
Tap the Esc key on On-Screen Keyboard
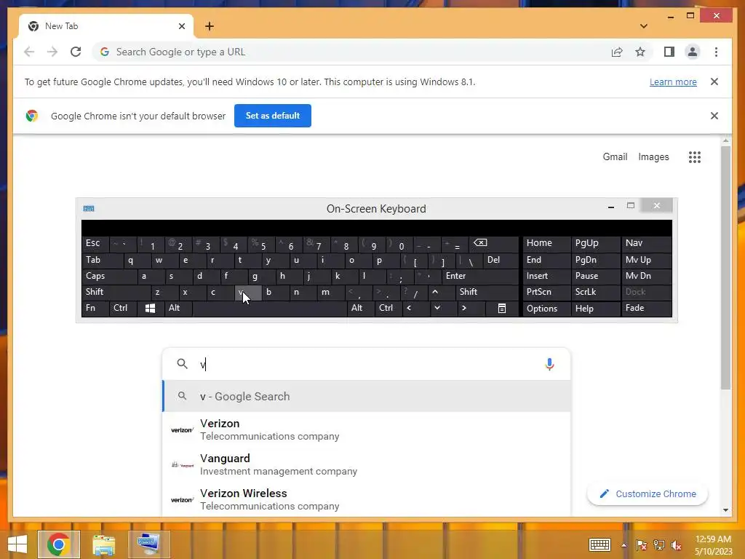[95, 243]
